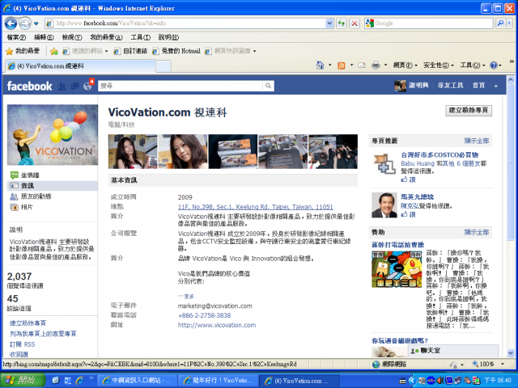
Task: Select 相片 in the sidebar
Action: point(27,207)
